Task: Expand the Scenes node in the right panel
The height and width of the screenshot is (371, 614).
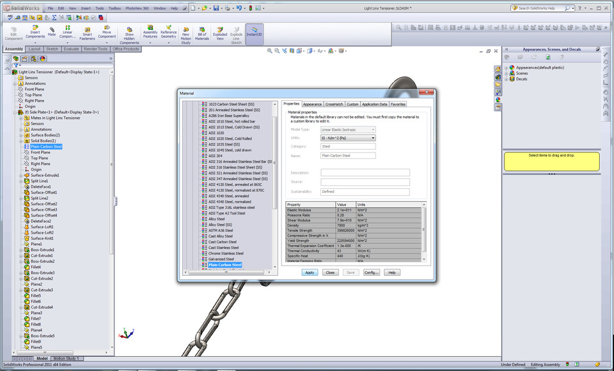Action: coord(507,73)
